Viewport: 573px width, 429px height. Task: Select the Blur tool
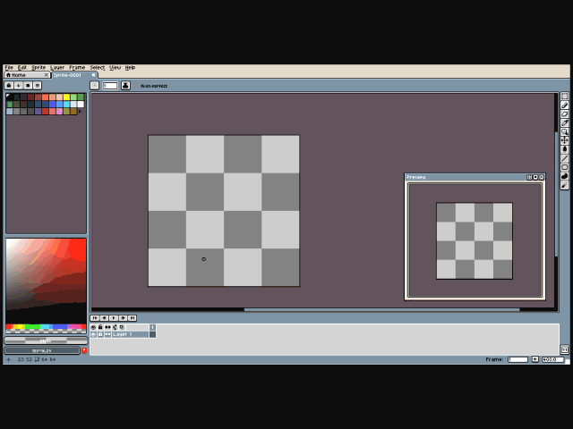(x=565, y=185)
